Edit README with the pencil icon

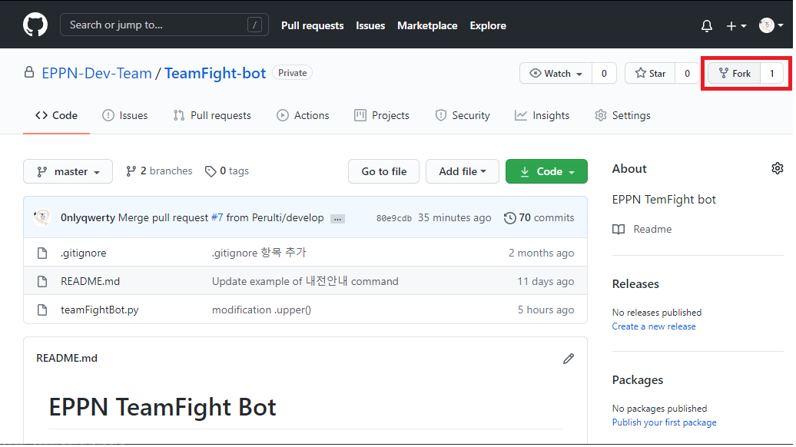click(569, 359)
